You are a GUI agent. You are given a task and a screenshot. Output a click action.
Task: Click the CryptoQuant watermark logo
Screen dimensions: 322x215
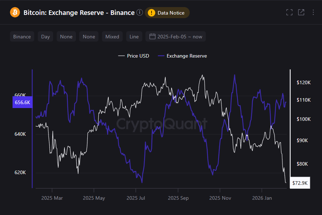161,124
